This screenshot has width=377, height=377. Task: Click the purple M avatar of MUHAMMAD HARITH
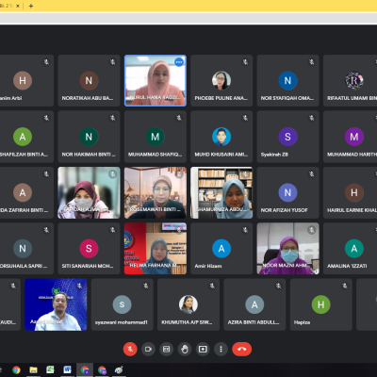354,137
